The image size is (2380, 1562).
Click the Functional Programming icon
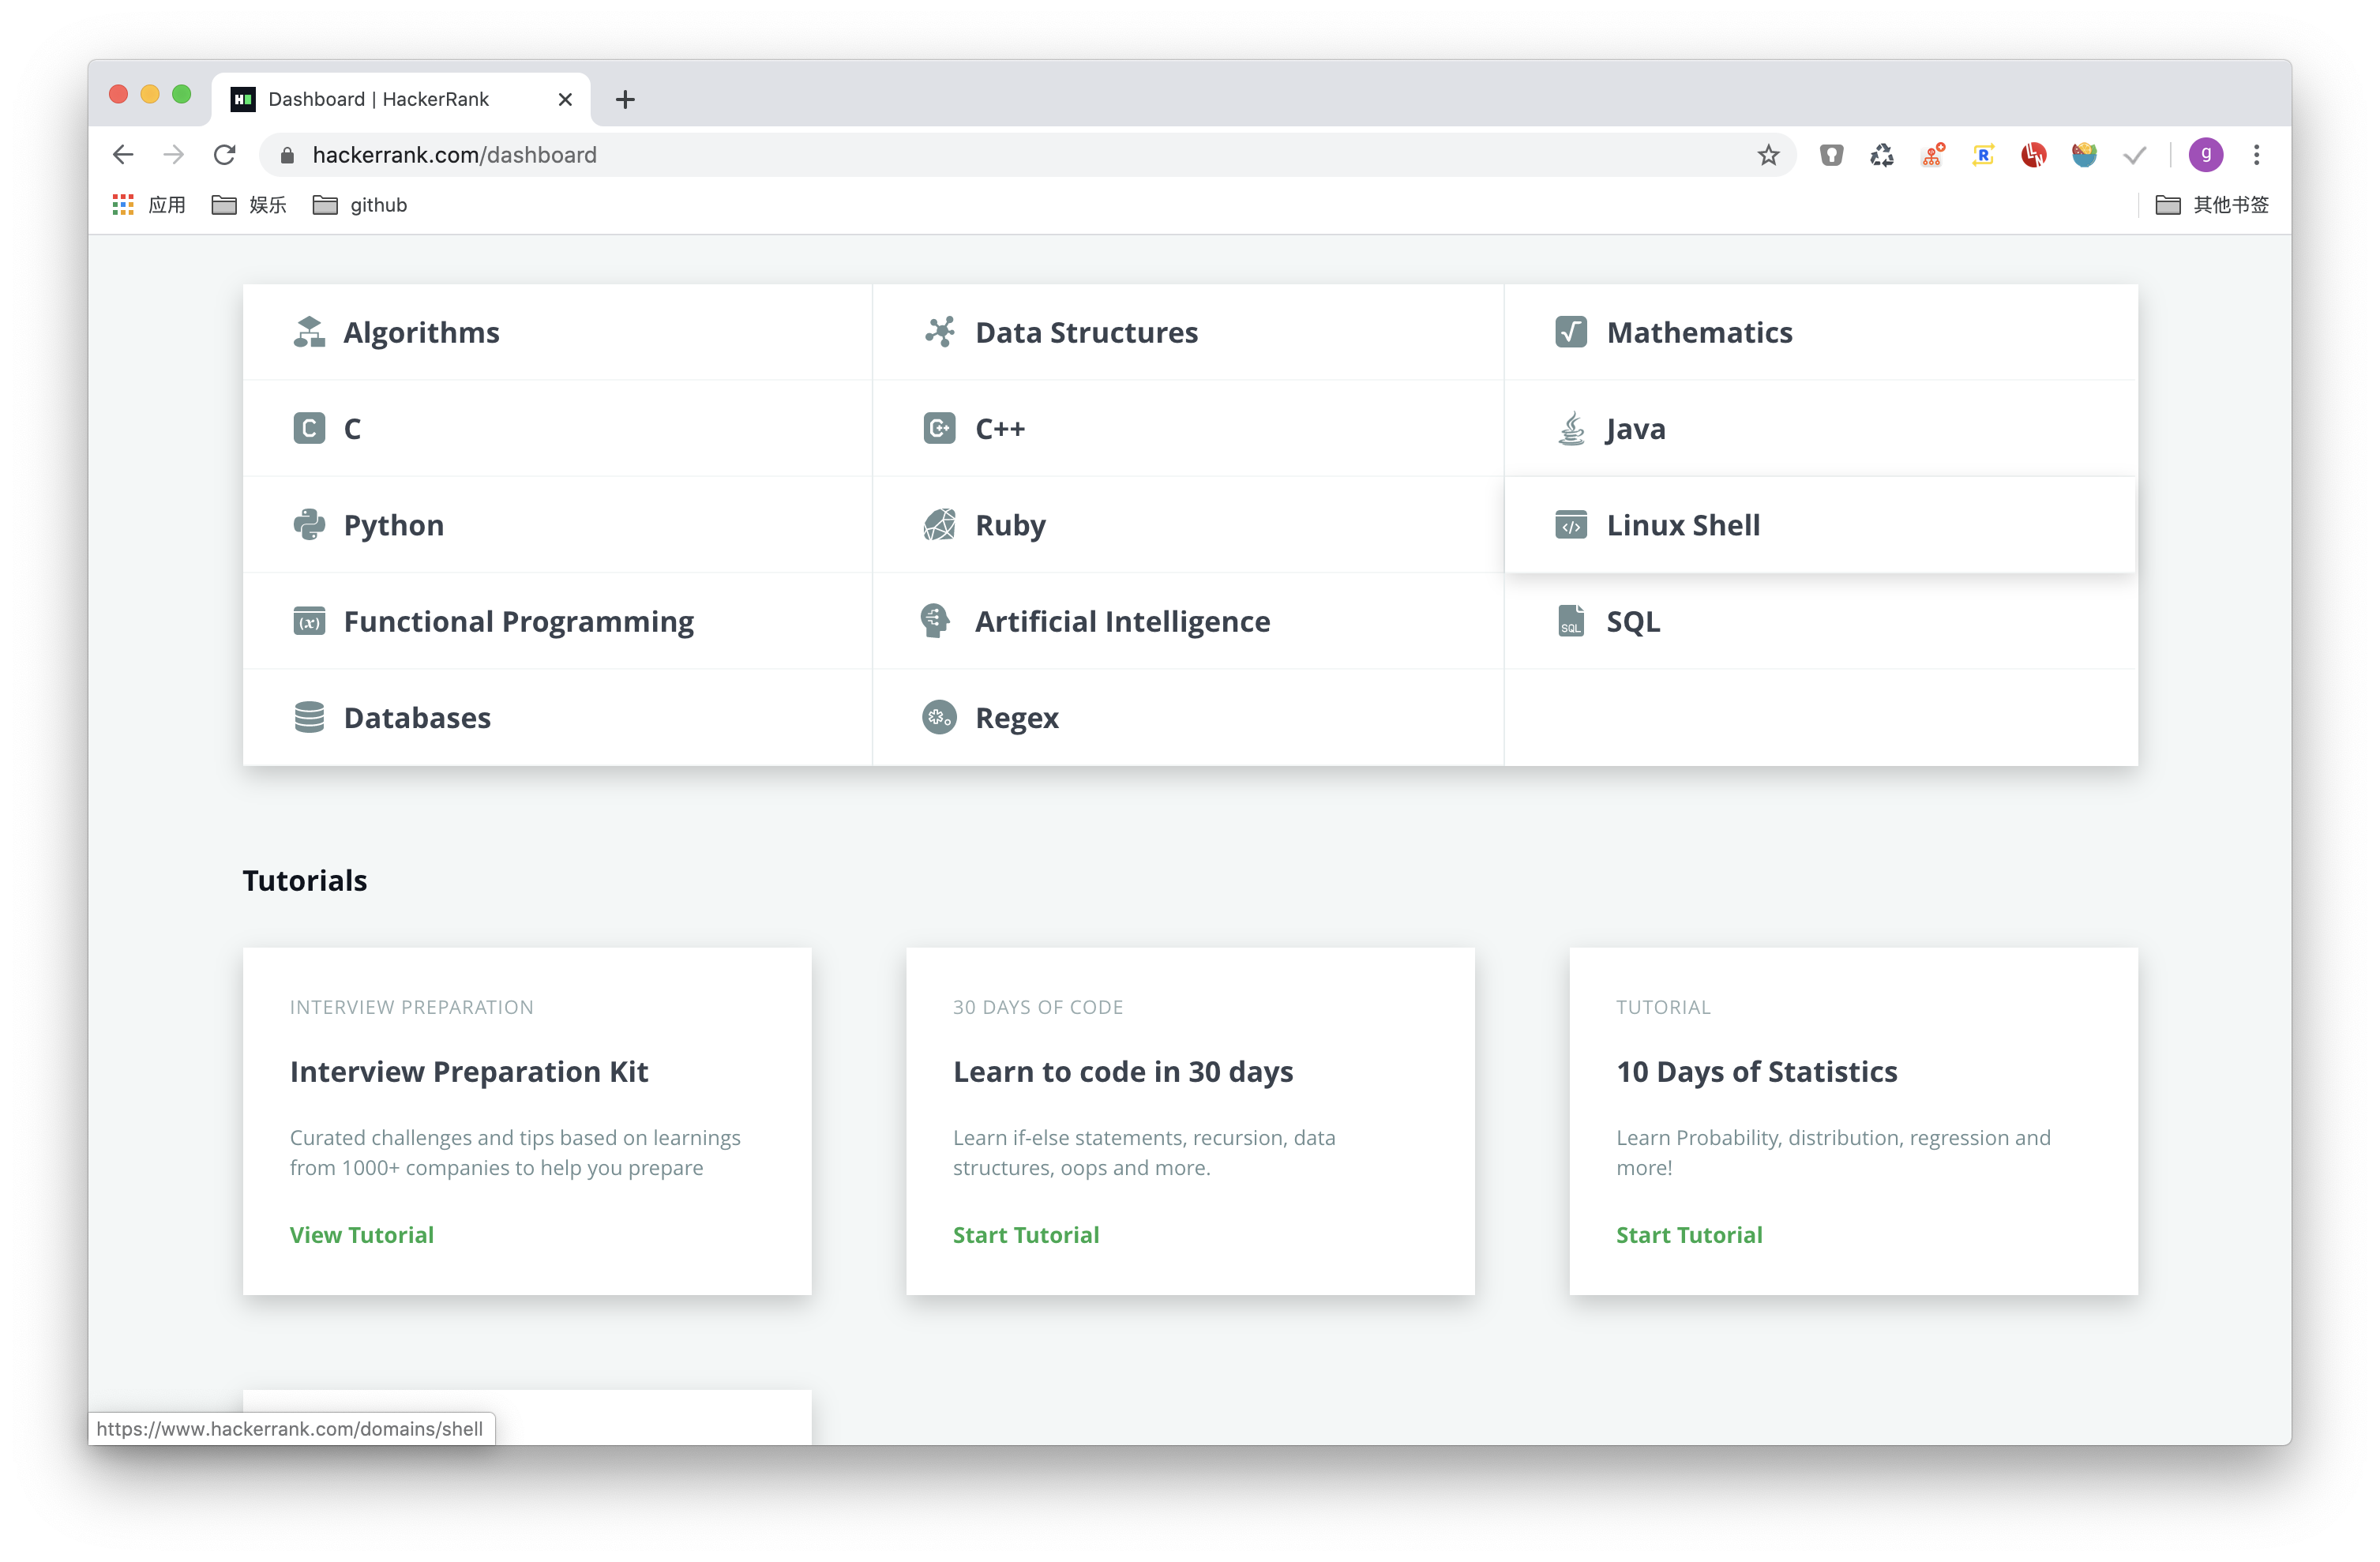point(309,621)
